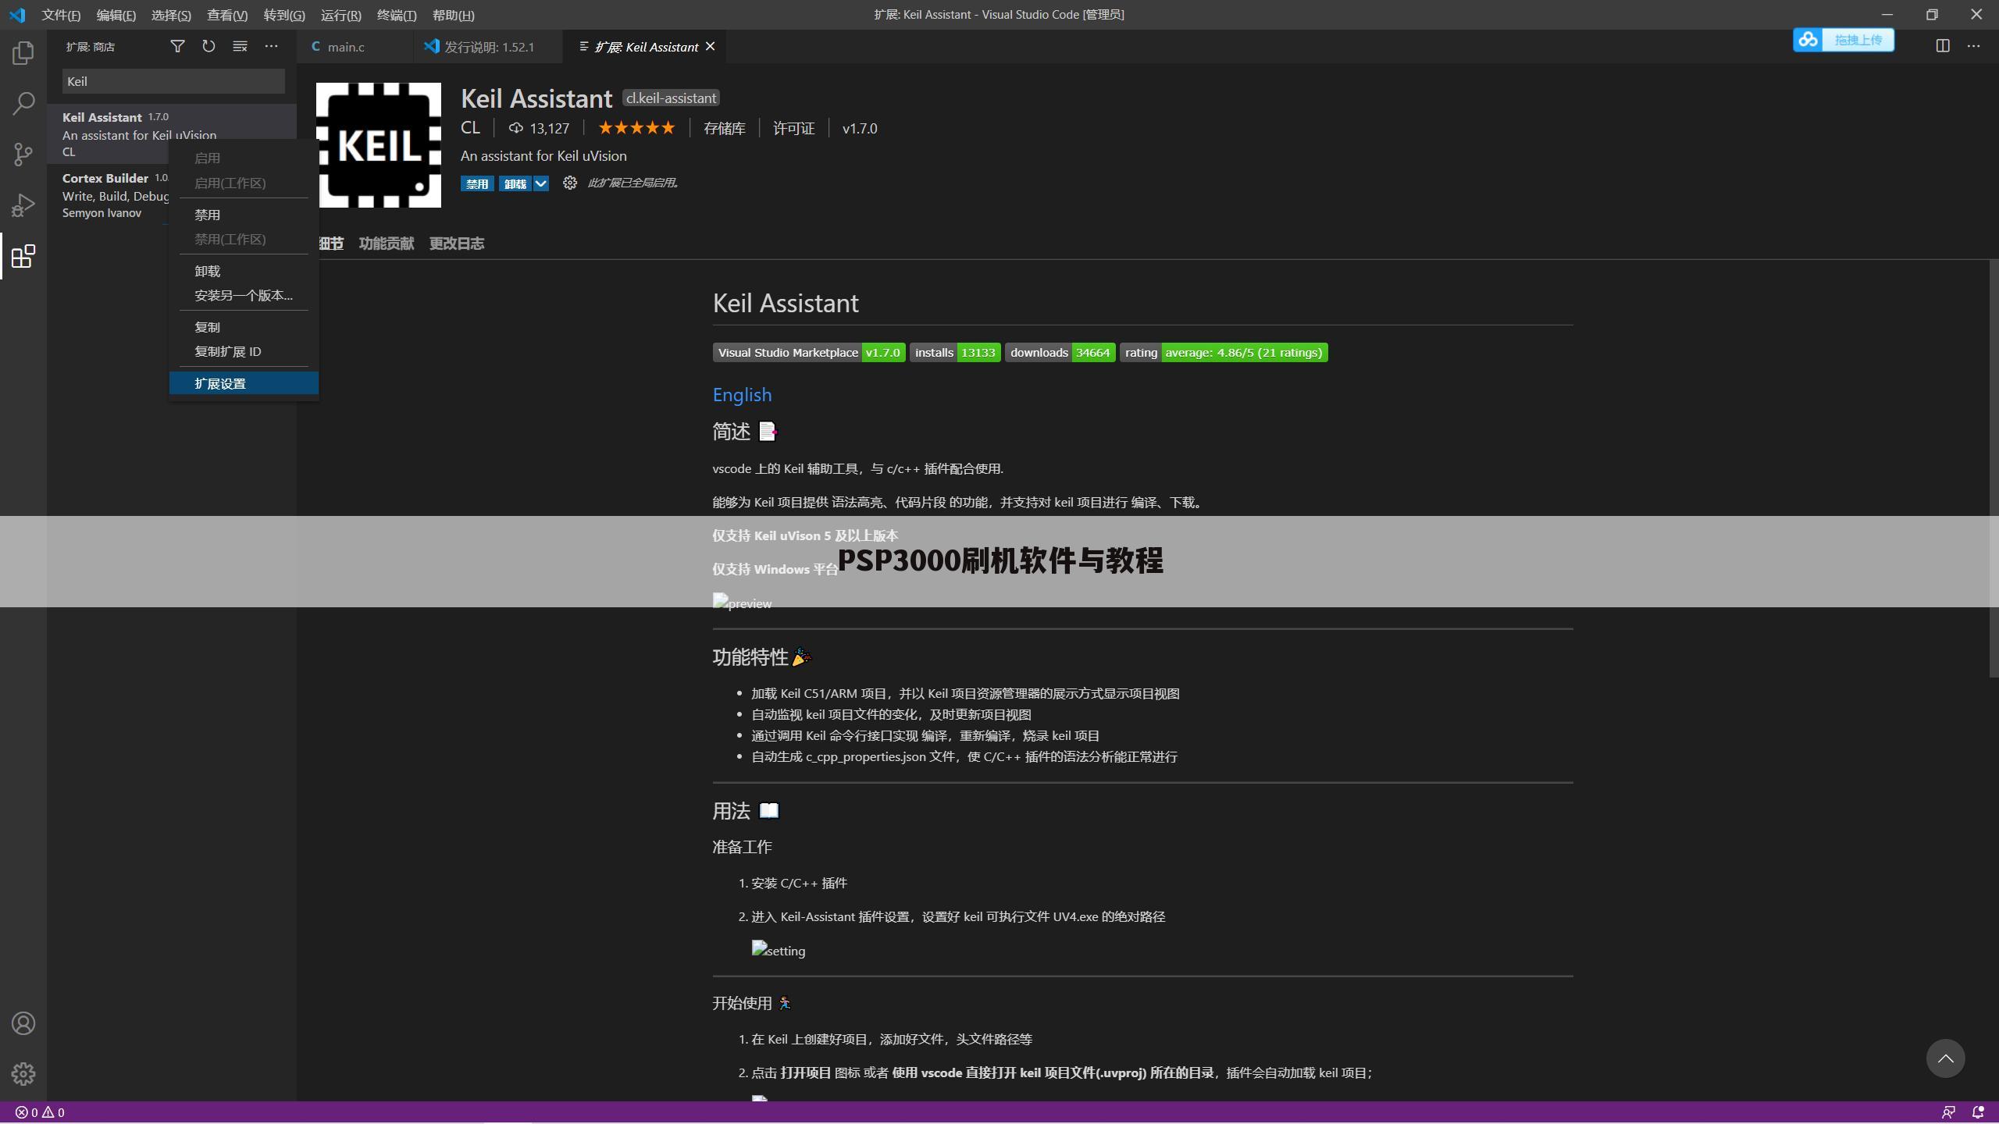Open the Search view in activity bar
This screenshot has height=1124, width=1999.
(23, 103)
